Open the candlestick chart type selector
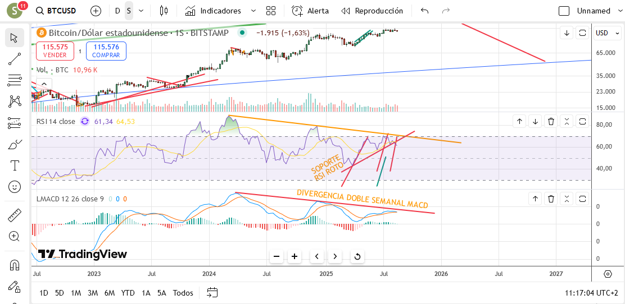The width and height of the screenshot is (625, 304). pyautogui.click(x=164, y=11)
